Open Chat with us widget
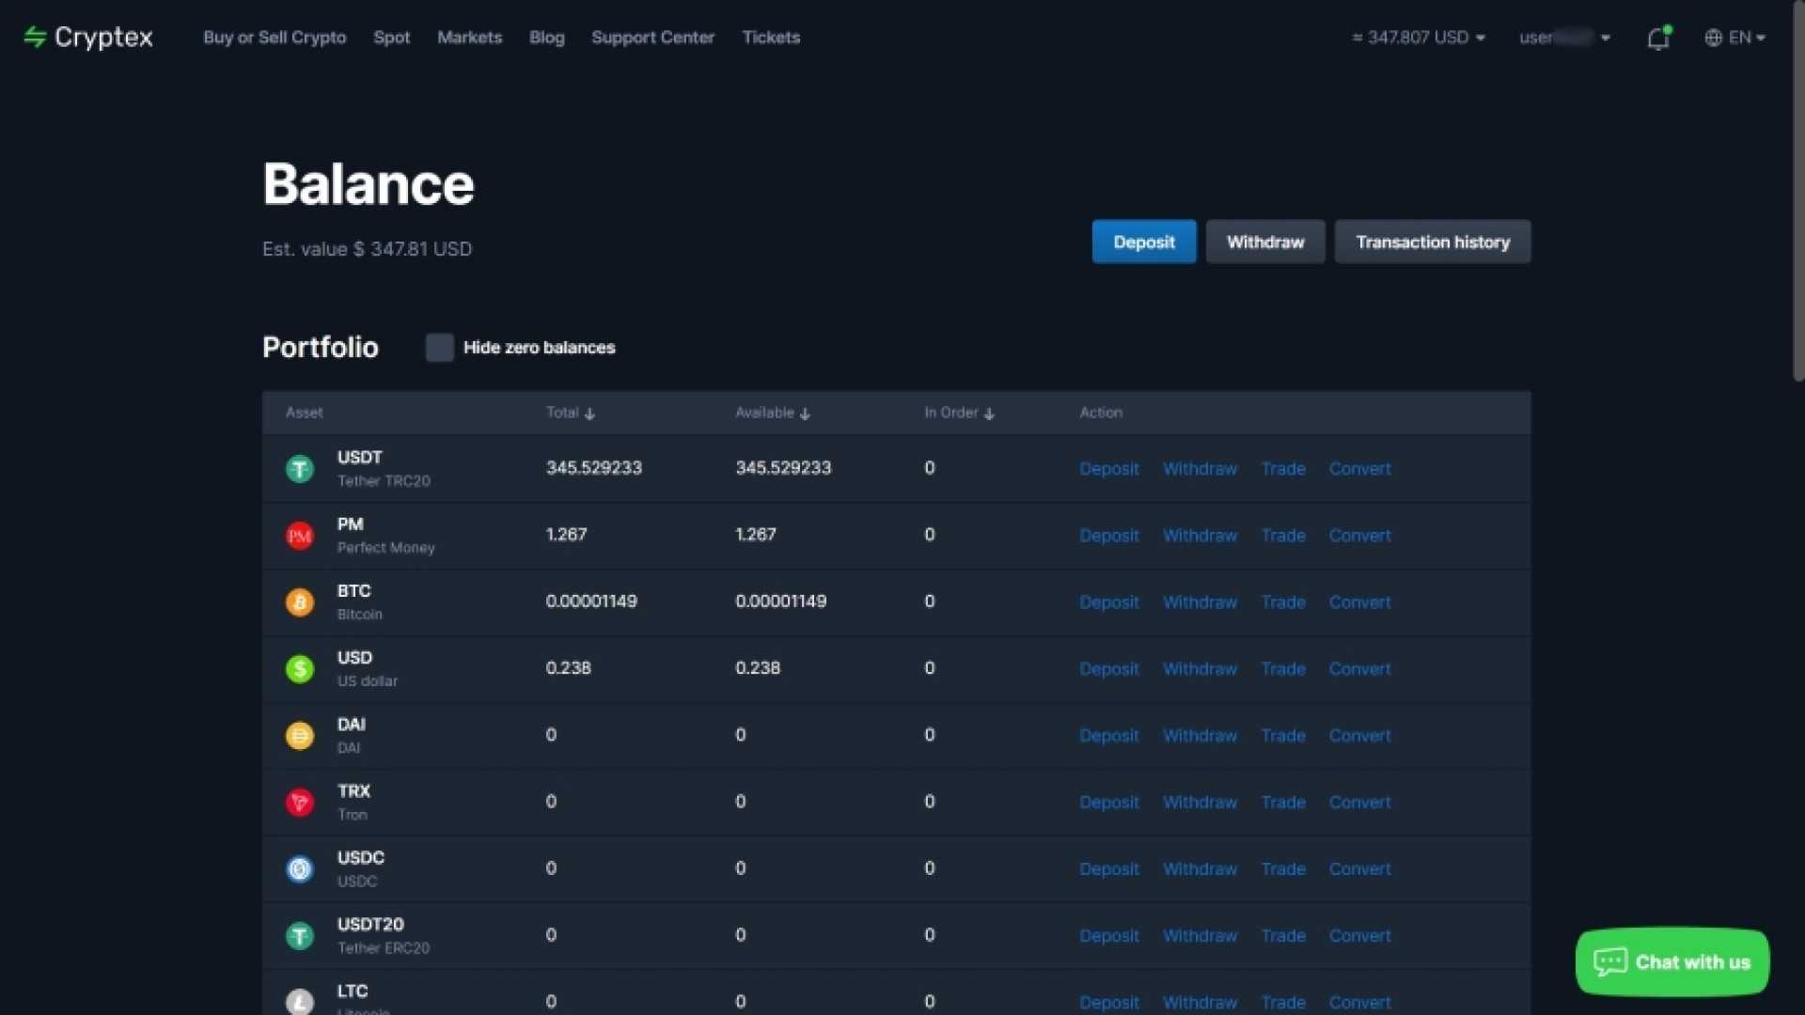The height and width of the screenshot is (1015, 1805). tap(1672, 961)
